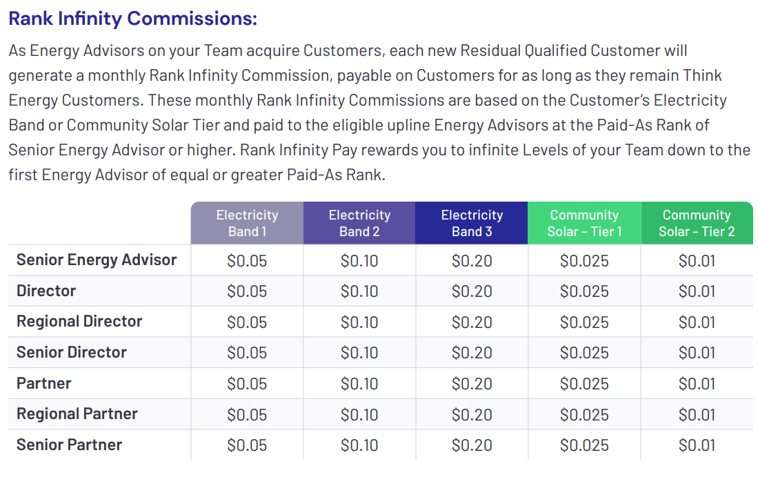The width and height of the screenshot is (758, 484).
Task: Select the Director row label
Action: [x=46, y=291]
